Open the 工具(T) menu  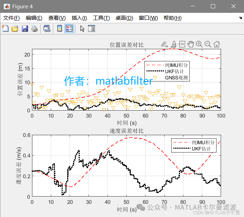(x=101, y=18)
